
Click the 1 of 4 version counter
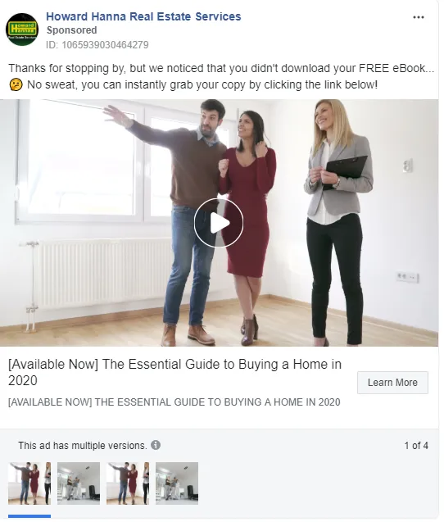pos(416,446)
